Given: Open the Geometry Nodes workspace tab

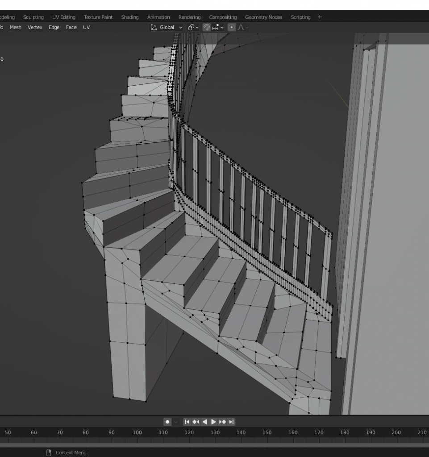Looking at the screenshot, I should pos(263,17).
